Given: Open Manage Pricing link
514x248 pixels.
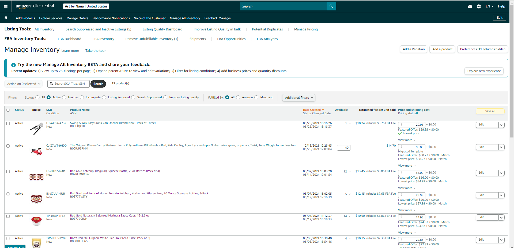Looking at the screenshot, I should coord(306,29).
